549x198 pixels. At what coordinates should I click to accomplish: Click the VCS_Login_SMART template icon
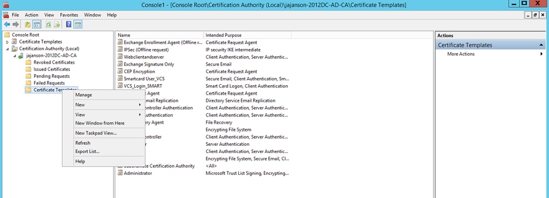120,86
